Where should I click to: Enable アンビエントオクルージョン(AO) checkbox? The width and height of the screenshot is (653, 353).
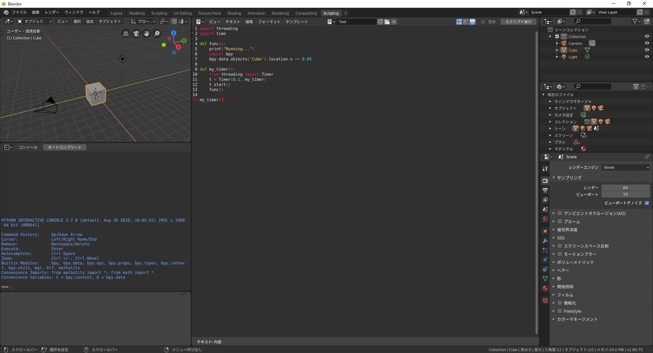tap(559, 213)
